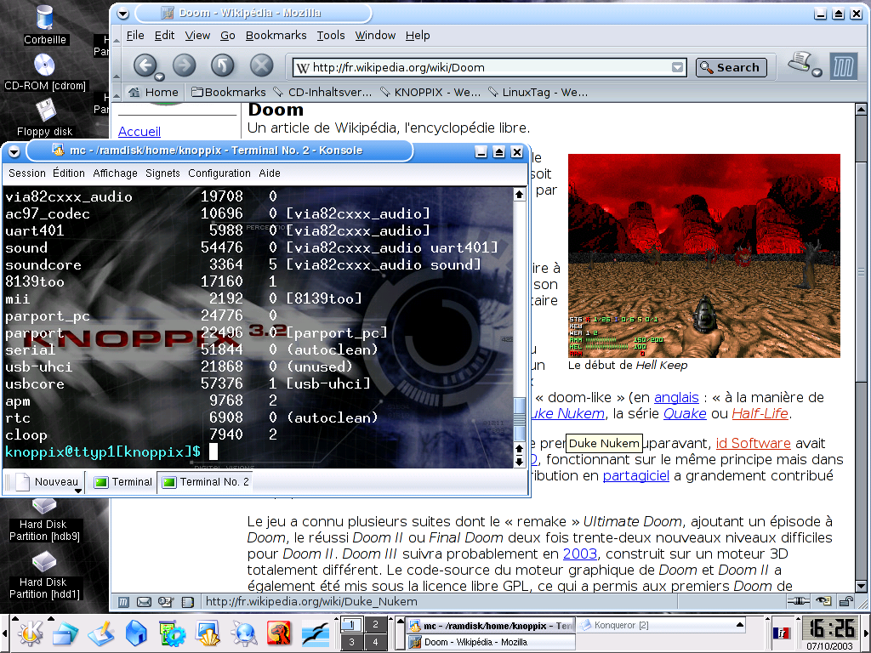Expand the URL bar history dropdown

pyautogui.click(x=677, y=68)
